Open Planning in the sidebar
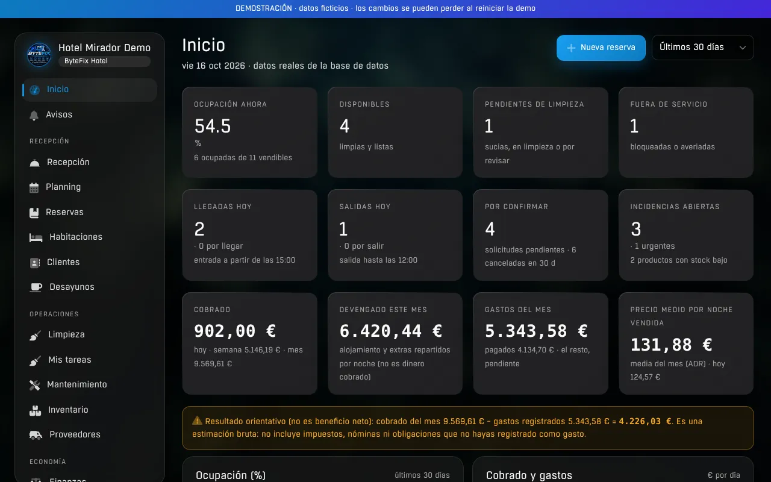This screenshot has width=771, height=482. tap(90, 187)
